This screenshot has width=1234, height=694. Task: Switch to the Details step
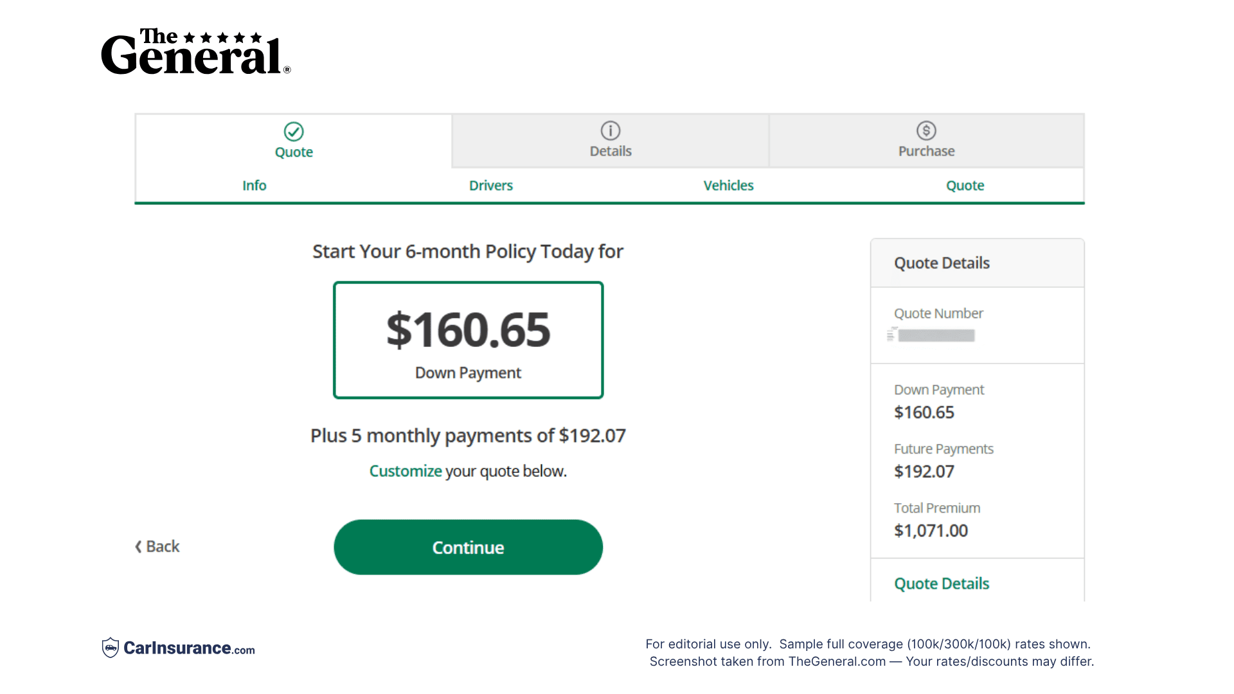tap(610, 141)
